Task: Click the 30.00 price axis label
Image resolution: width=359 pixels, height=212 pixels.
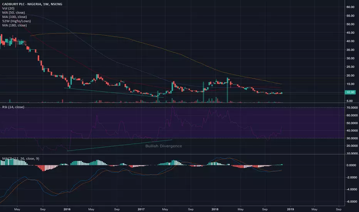Action: pyautogui.click(x=350, y=58)
